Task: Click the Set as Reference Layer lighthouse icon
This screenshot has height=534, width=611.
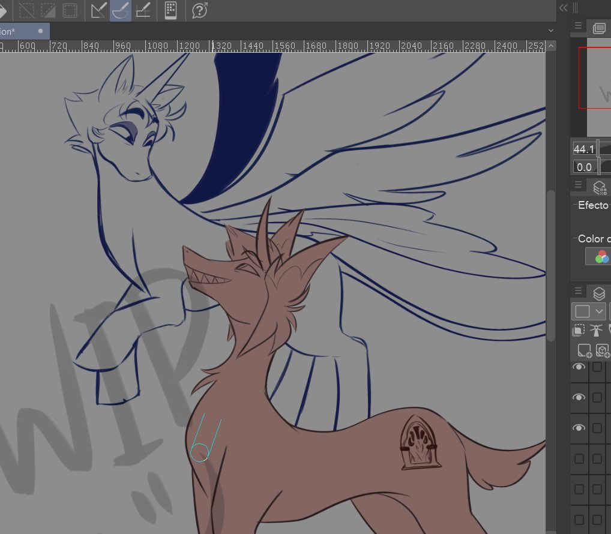Action: click(596, 330)
